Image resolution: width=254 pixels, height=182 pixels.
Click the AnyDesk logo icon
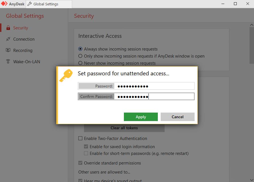tap(4, 4)
